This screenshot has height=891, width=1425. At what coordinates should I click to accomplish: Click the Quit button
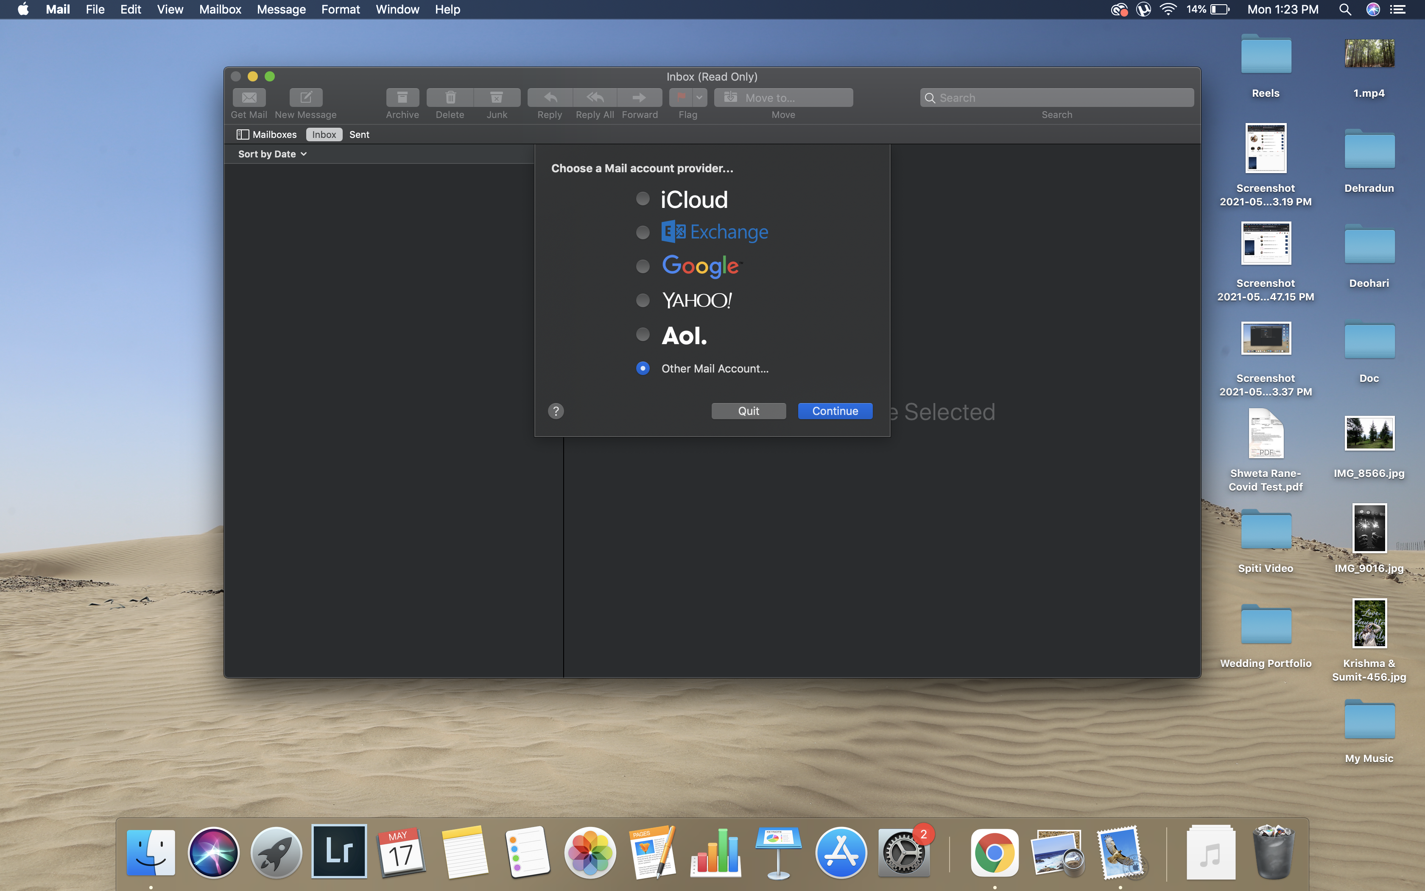click(x=749, y=411)
